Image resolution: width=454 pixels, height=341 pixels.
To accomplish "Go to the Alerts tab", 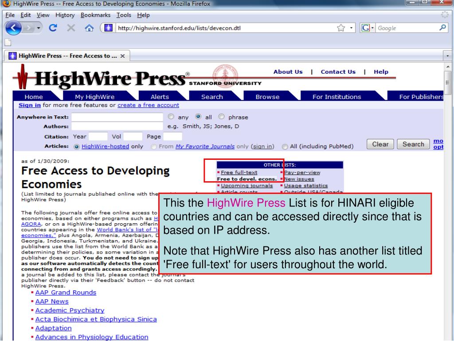I will 160,97.
